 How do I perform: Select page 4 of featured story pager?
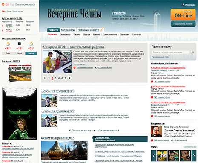pyautogui.click(x=59, y=78)
